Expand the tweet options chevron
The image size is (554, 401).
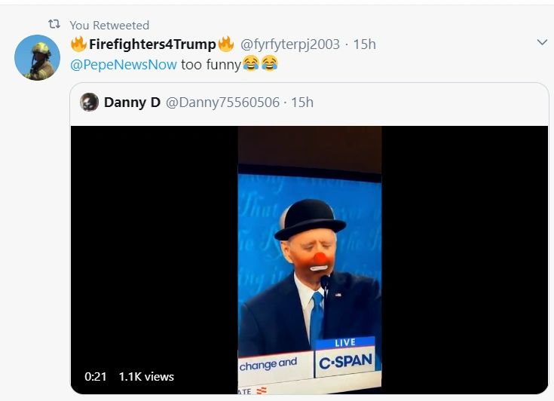(541, 43)
